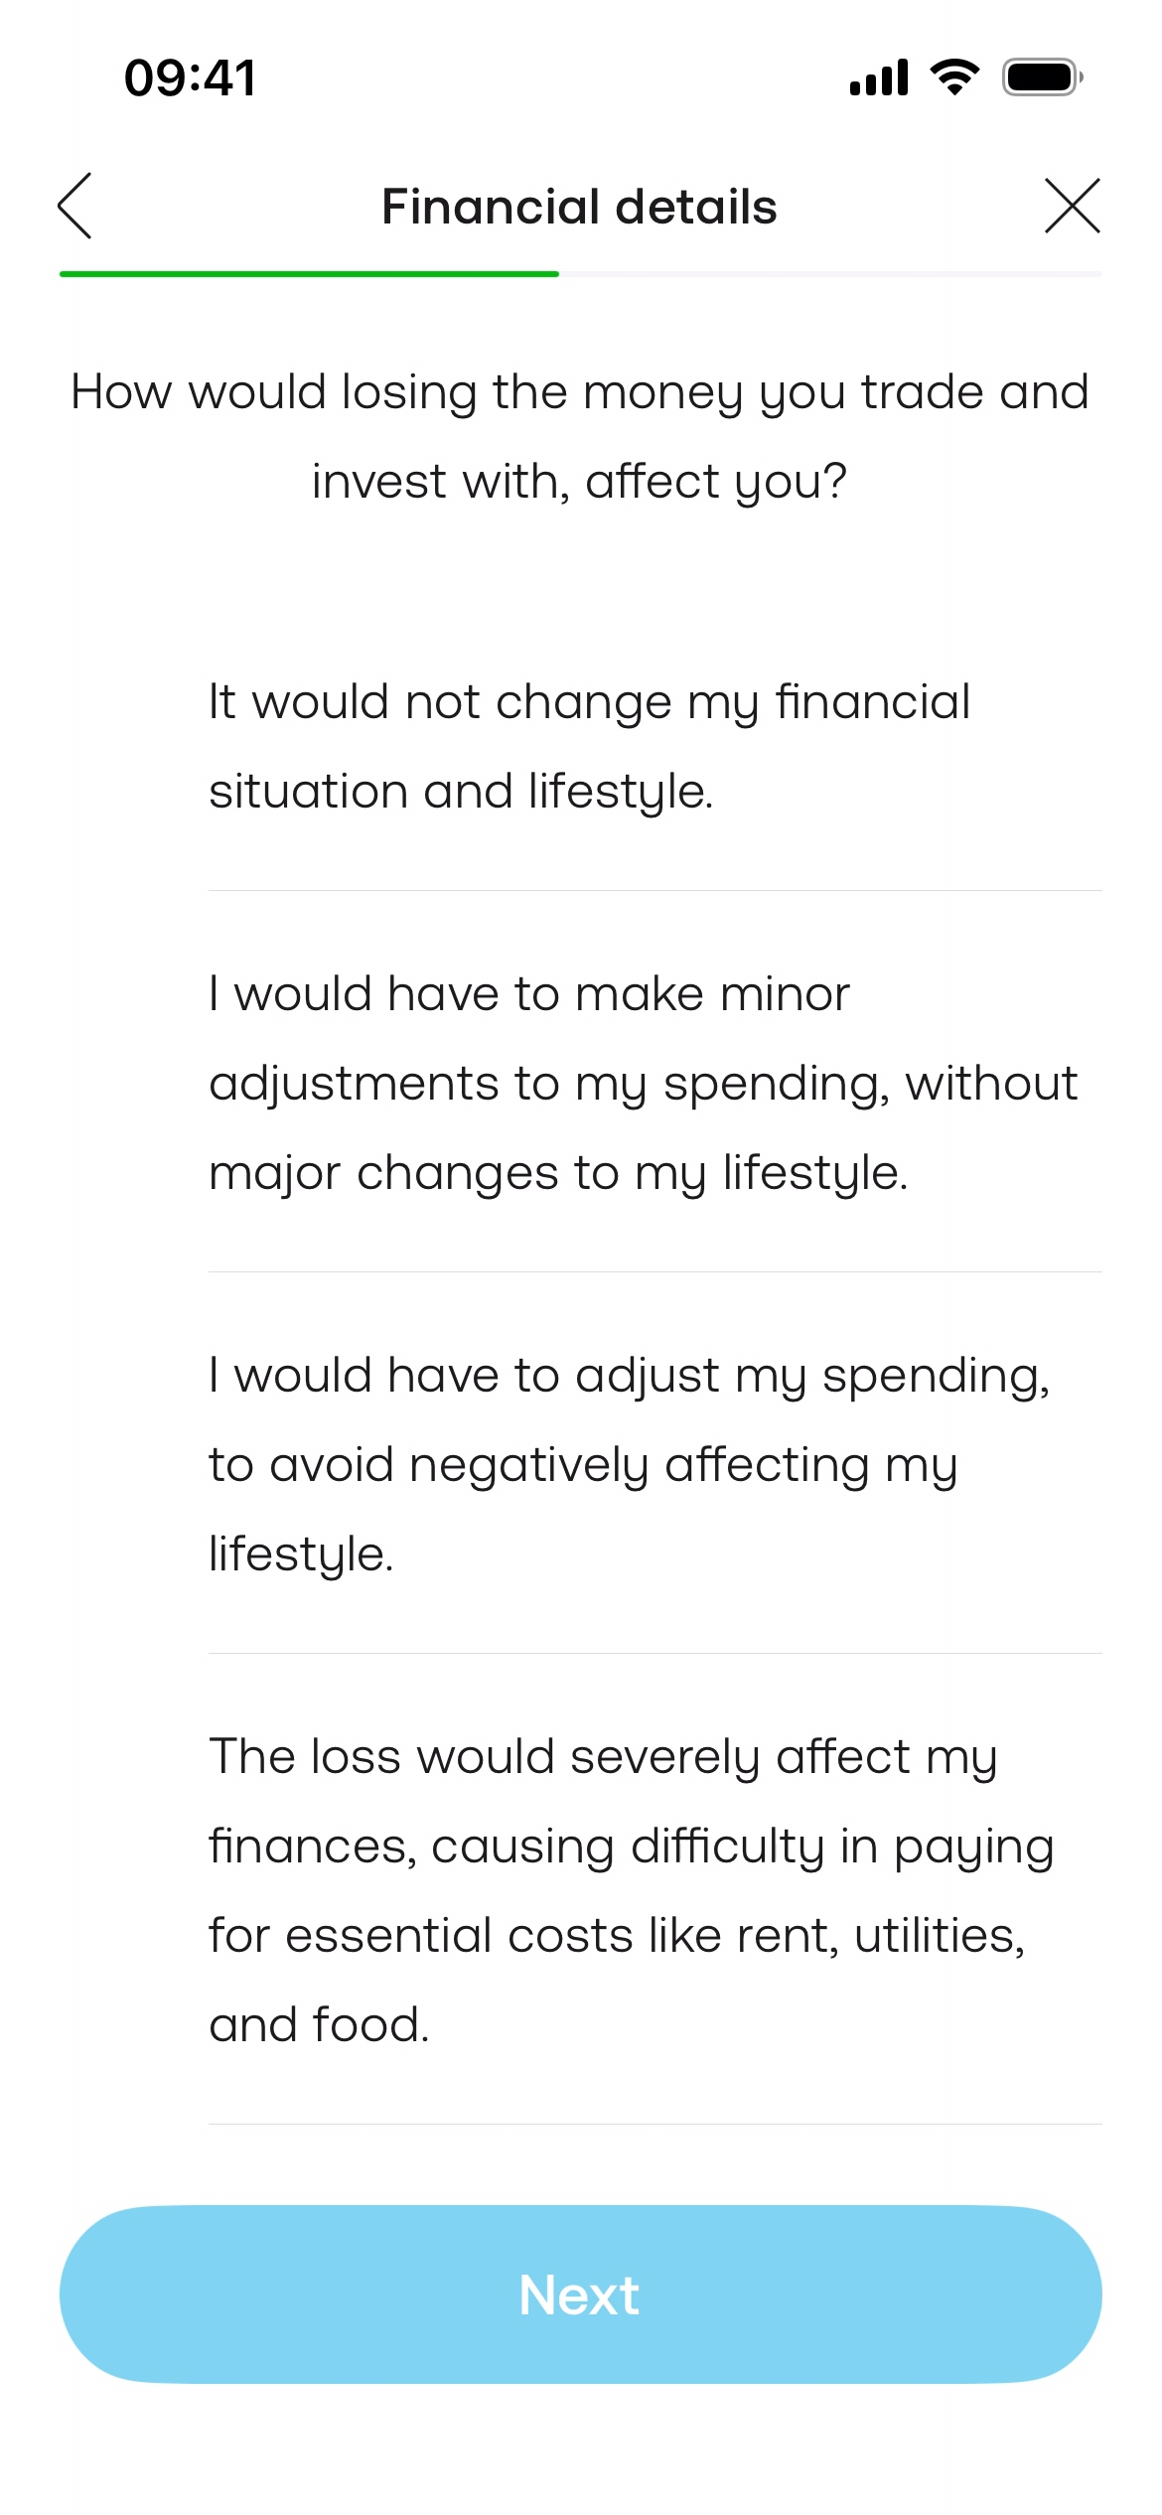
Task: Click the green filled part of progress bar
Action: [x=309, y=273]
